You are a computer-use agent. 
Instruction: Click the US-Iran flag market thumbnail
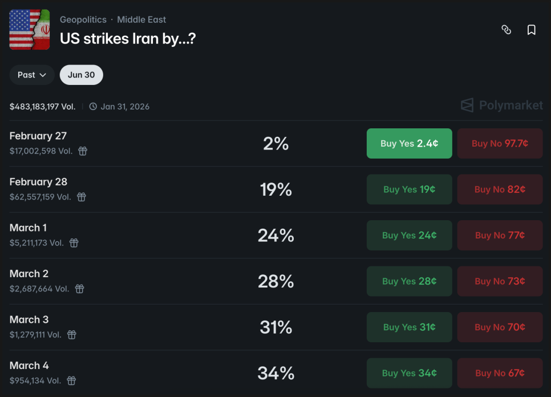click(x=30, y=30)
